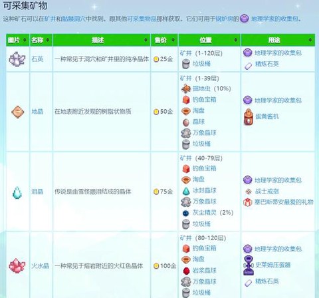Screen dimensions: 319x298
Task: Open 塞巴斯蒂安最爱的礼物 link
Action: (x=284, y=202)
